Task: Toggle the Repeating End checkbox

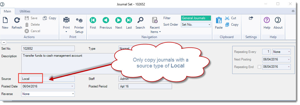Action: point(259,67)
